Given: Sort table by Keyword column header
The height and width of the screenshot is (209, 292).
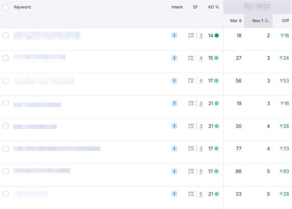Looking at the screenshot, I should point(22,7).
